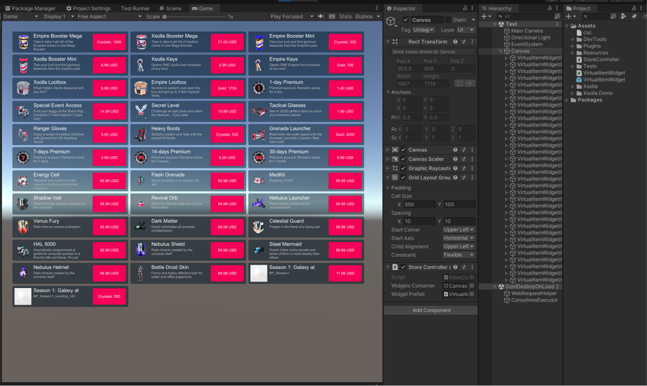The height and width of the screenshot is (386, 647).
Task: Open the Start Axis Horizontal dropdown
Action: pyautogui.click(x=459, y=238)
